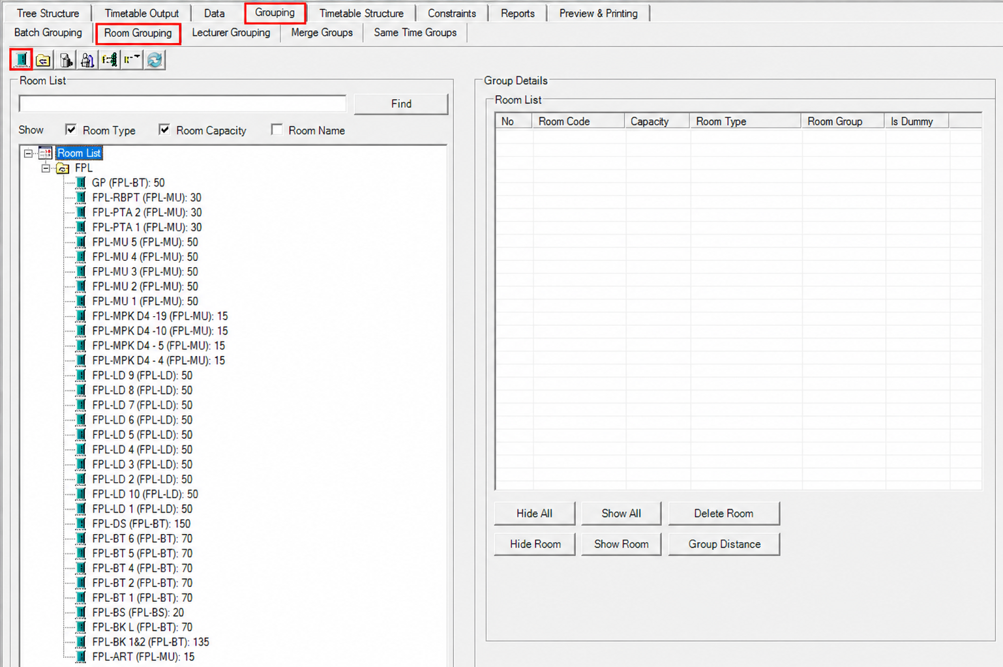1003x667 pixels.
Task: Click the teal door room icon in toolbar
Action: pos(22,60)
